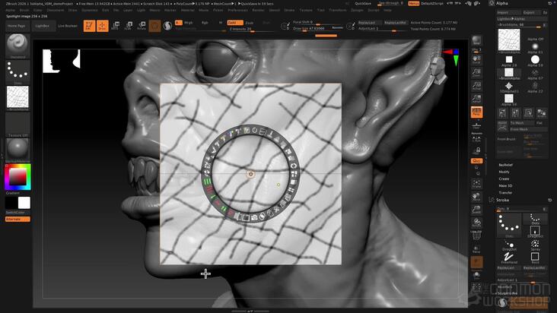Click the Home Page button
This screenshot has height=313, width=557.
(17, 26)
